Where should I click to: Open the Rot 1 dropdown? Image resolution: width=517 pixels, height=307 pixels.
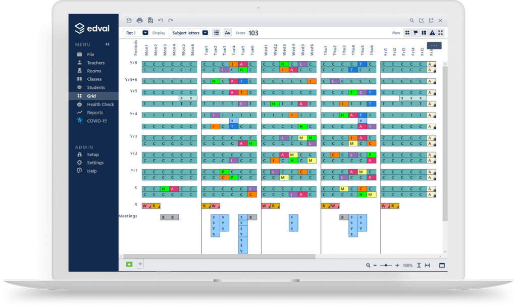coord(145,32)
